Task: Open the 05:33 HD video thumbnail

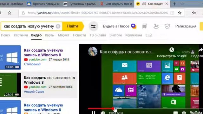Action: (x=10, y=85)
